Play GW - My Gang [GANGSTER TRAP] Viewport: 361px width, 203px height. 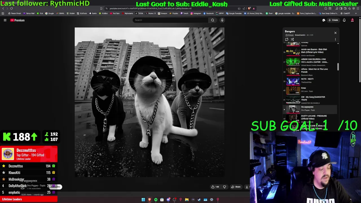310,100
